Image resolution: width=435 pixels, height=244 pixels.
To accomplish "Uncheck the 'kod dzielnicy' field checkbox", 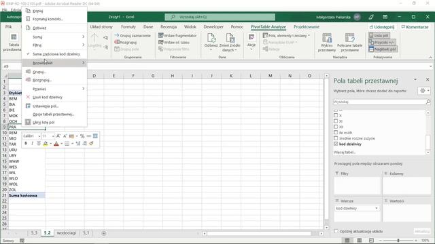I will coord(336,144).
